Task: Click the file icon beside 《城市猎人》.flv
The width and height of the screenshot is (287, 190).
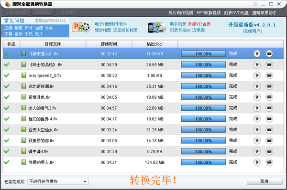Action: pyautogui.click(x=23, y=53)
